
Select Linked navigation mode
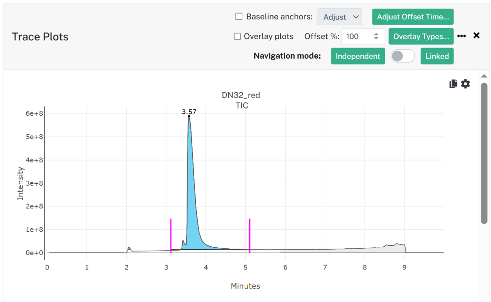437,56
